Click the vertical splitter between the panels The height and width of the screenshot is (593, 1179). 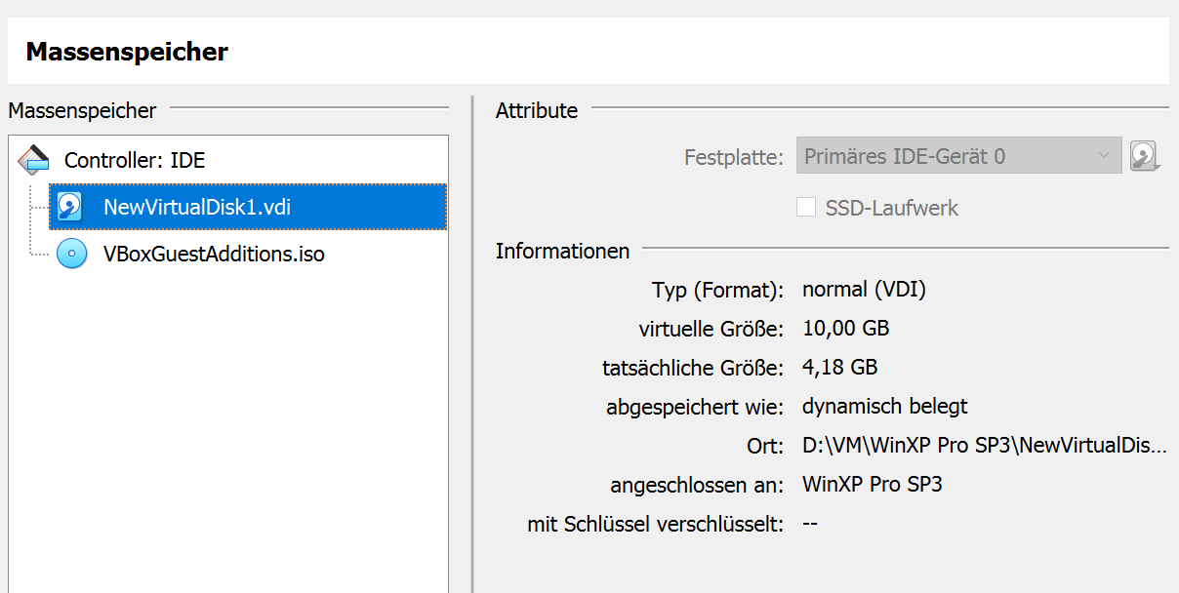point(472,341)
